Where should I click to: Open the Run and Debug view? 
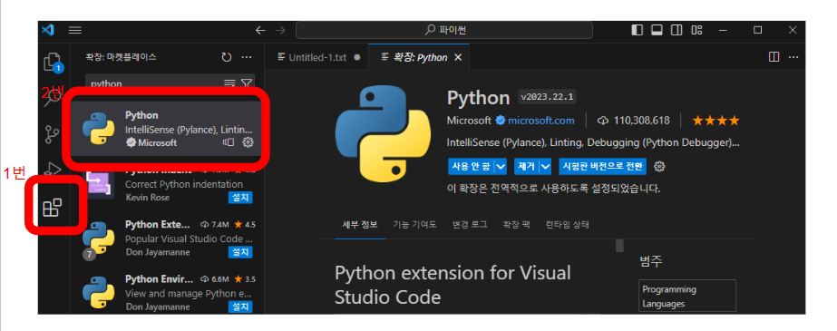click(x=53, y=170)
